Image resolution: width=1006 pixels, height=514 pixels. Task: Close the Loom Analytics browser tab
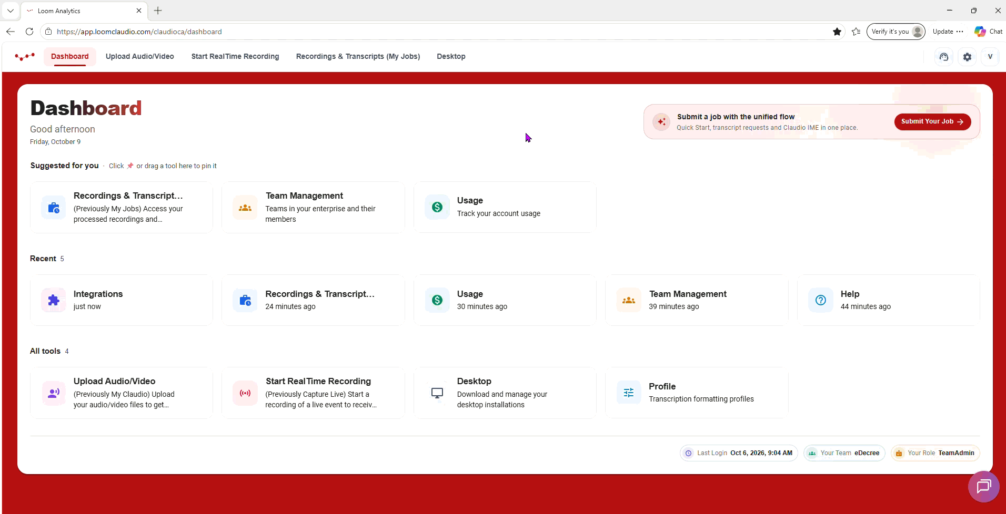pos(139,11)
